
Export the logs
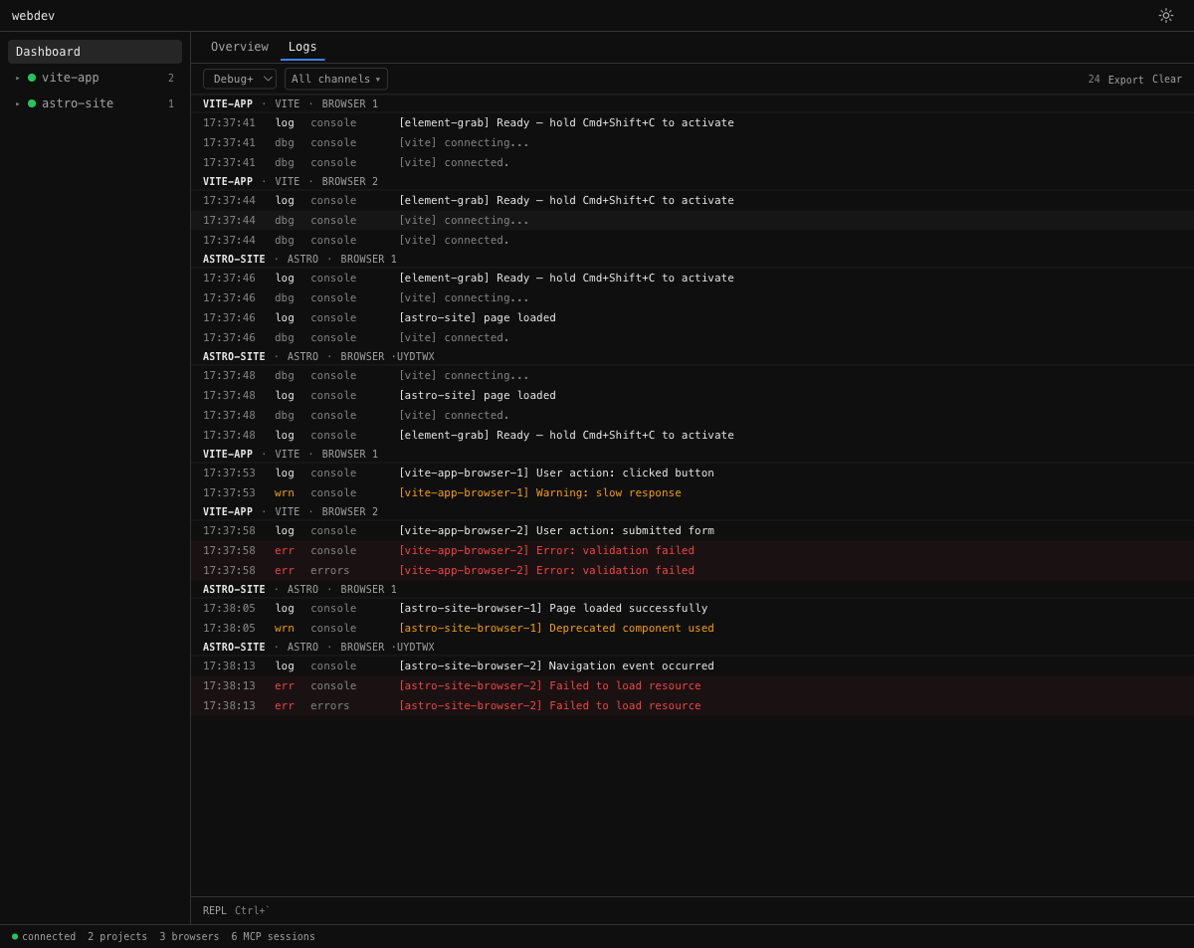tap(1126, 80)
